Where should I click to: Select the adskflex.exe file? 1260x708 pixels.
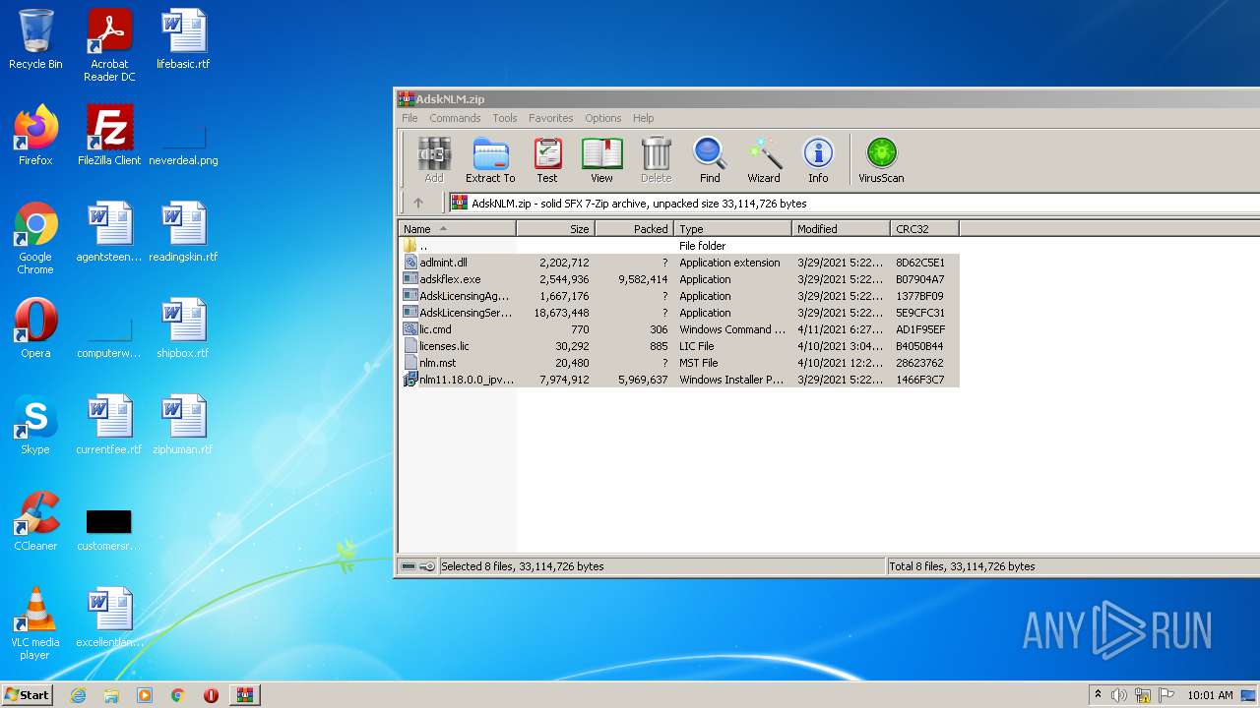678,279
